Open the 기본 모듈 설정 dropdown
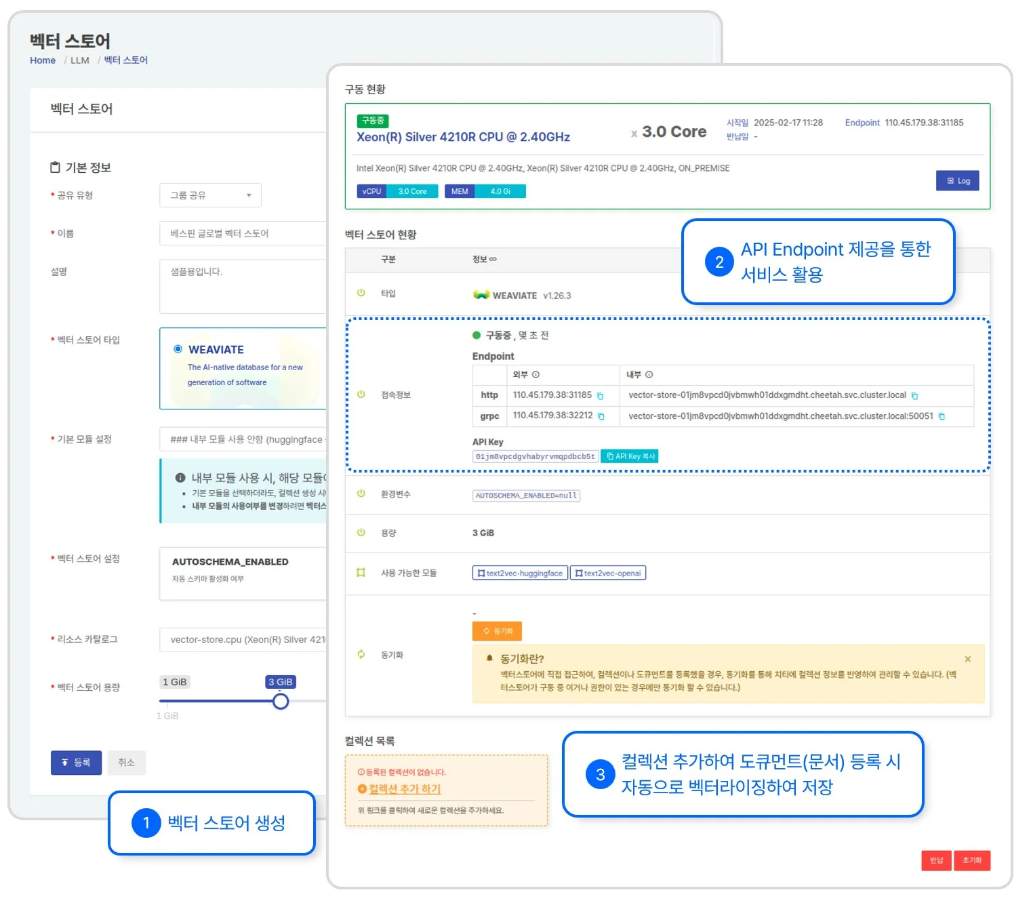 click(x=244, y=439)
